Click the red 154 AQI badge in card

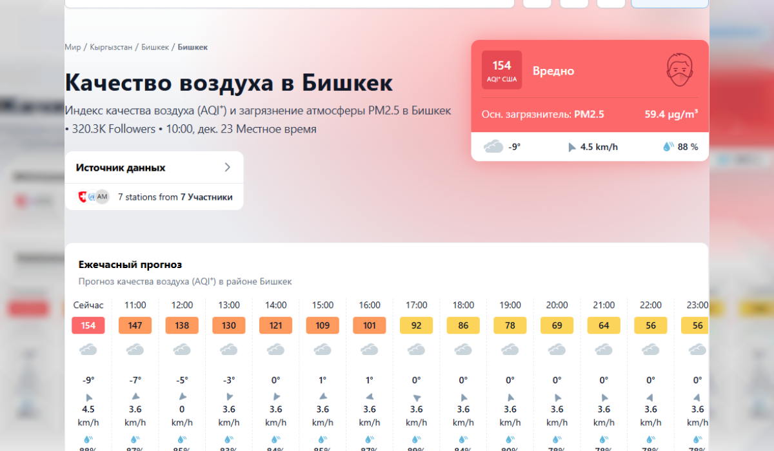pos(501,70)
